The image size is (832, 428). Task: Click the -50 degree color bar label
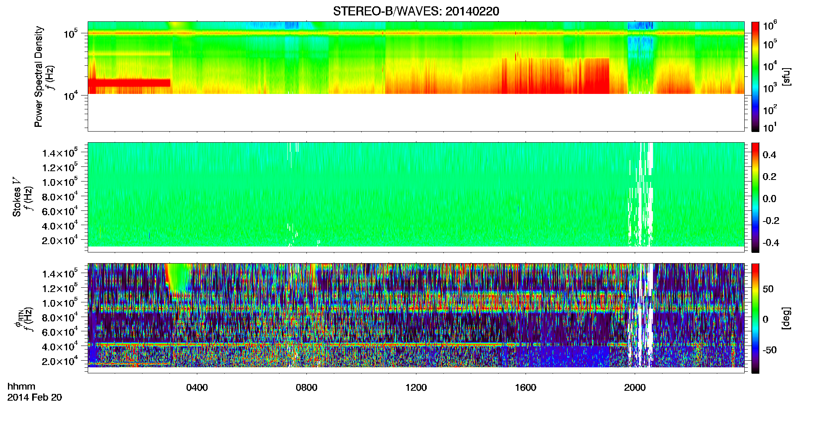click(x=769, y=350)
